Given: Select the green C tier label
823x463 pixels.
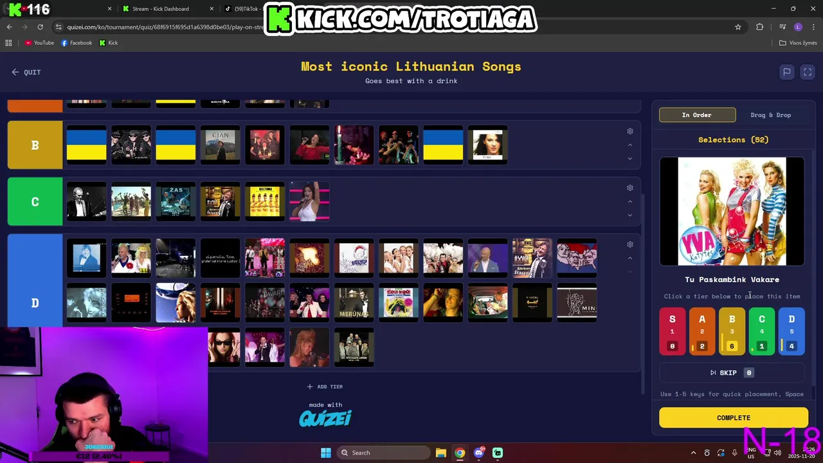Looking at the screenshot, I should [35, 202].
